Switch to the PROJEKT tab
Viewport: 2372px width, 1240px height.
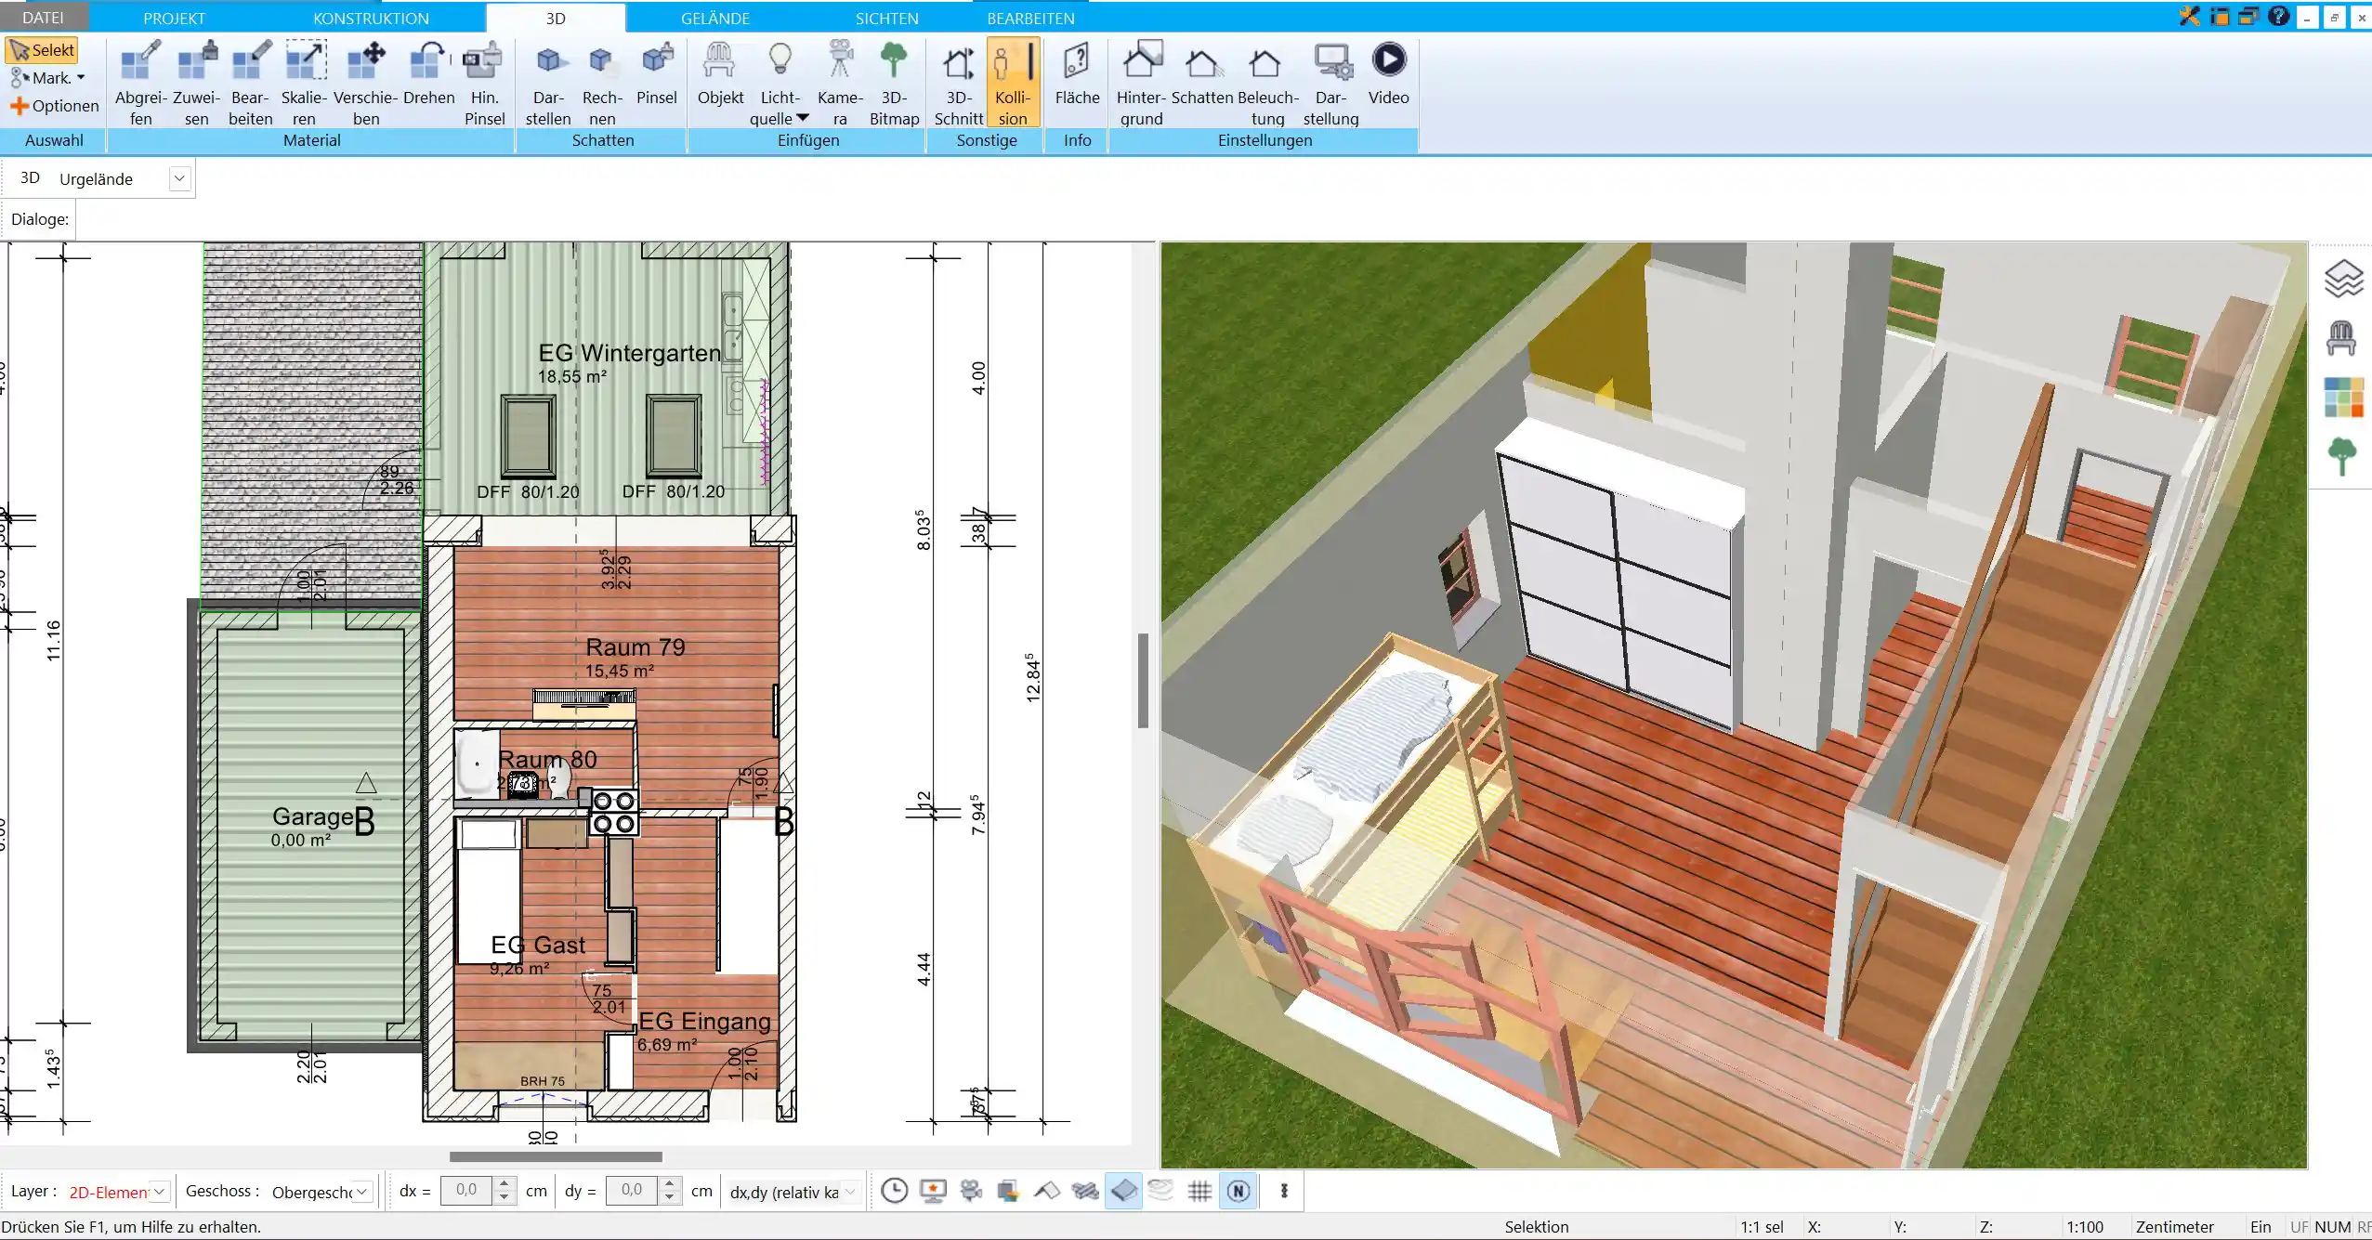pyautogui.click(x=174, y=18)
